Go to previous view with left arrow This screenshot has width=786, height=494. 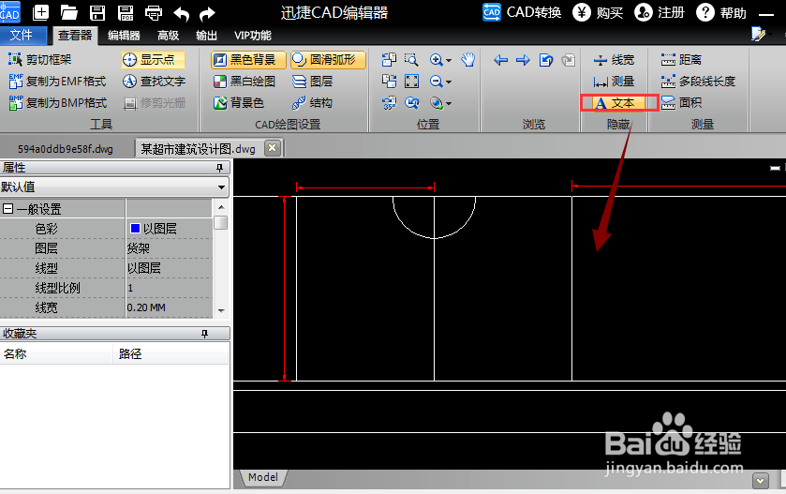click(x=500, y=60)
